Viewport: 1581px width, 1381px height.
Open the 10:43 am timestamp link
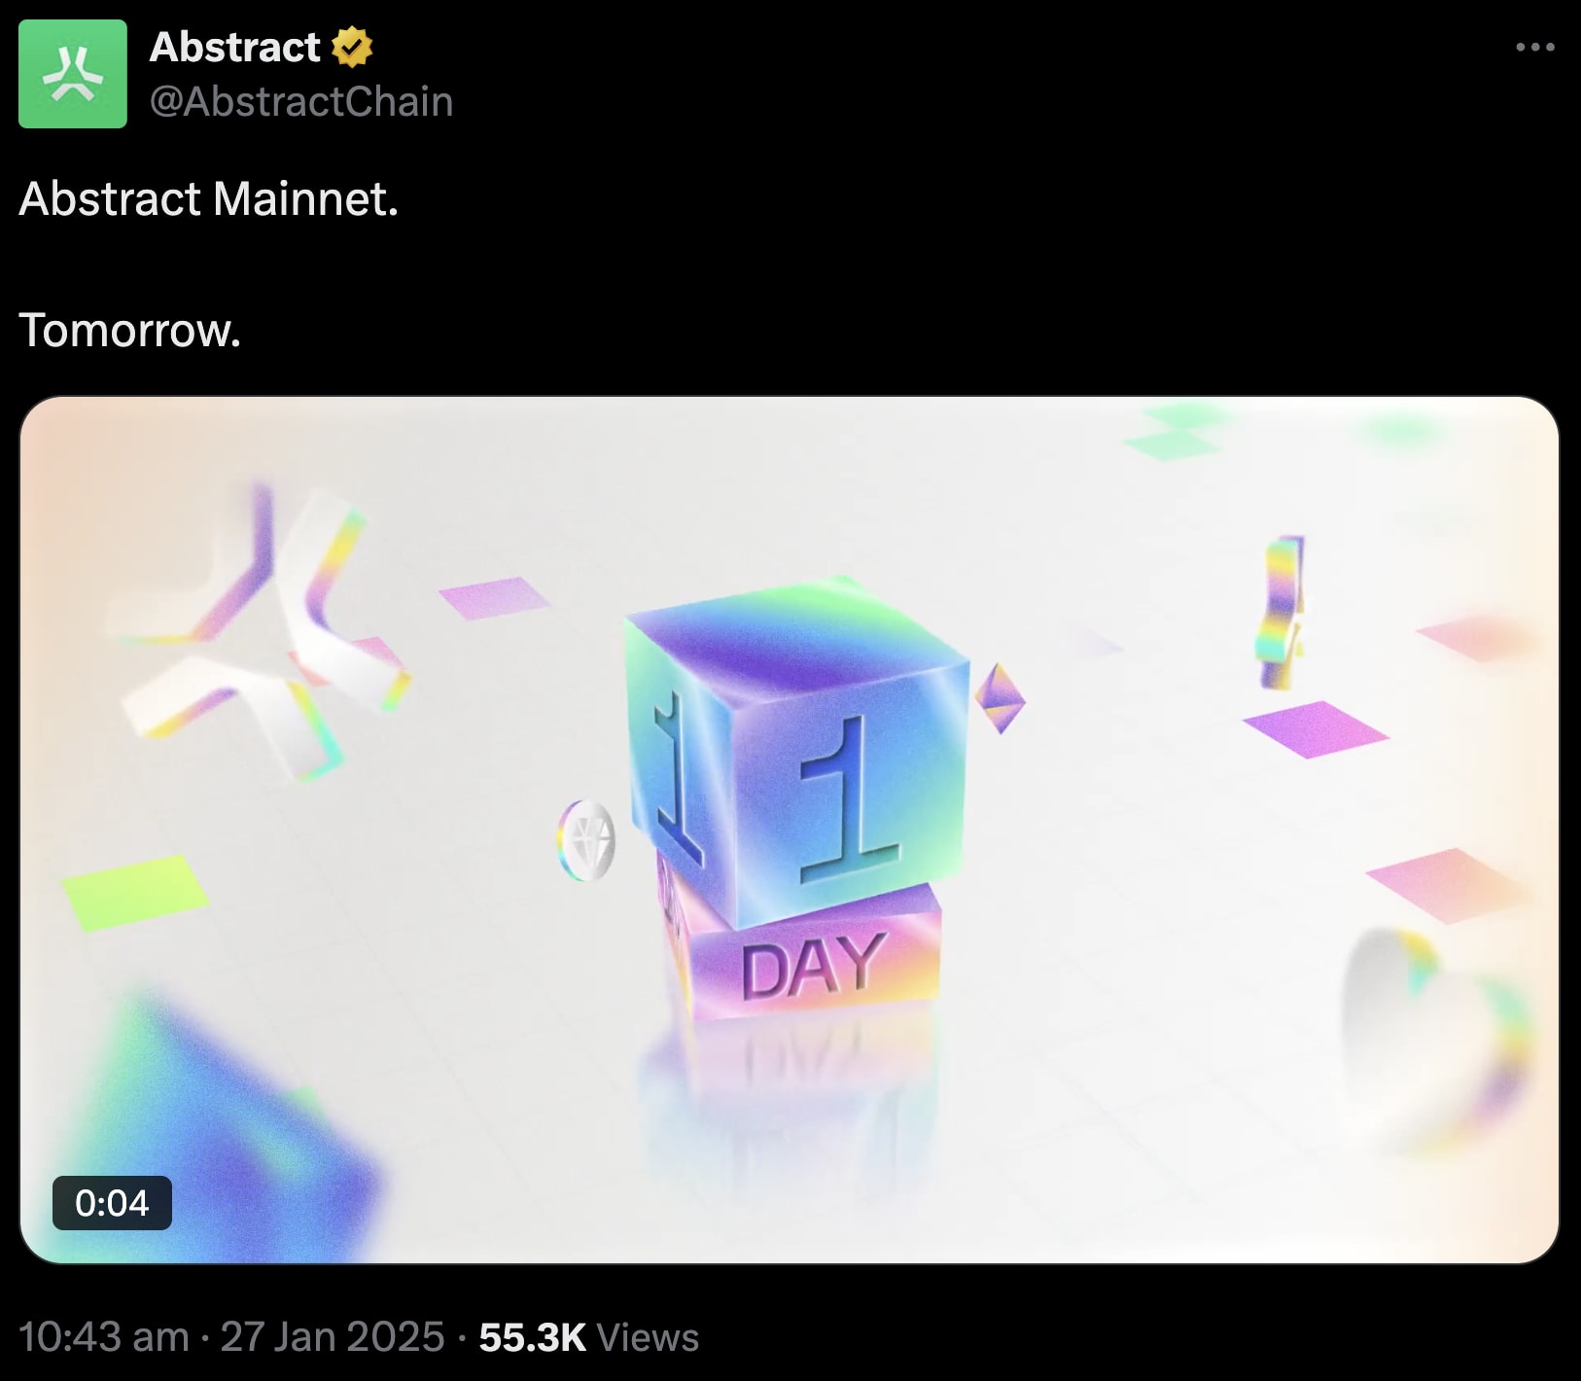tap(104, 1337)
